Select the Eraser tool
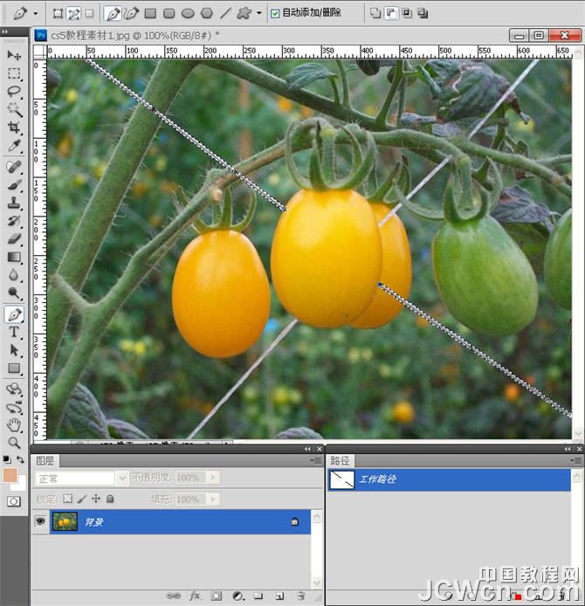The height and width of the screenshot is (606, 585). [x=14, y=239]
